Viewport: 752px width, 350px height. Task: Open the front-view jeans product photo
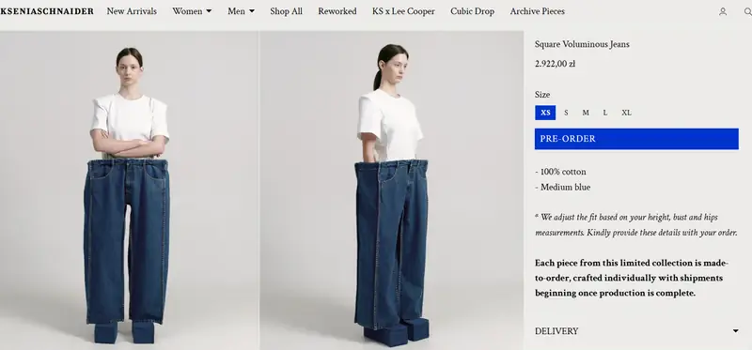129,190
